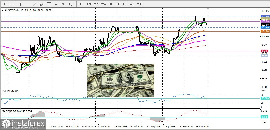270x130 pixels.
Task: Switch chart to H1 timeframe
Action: pyautogui.click(x=110, y=4)
